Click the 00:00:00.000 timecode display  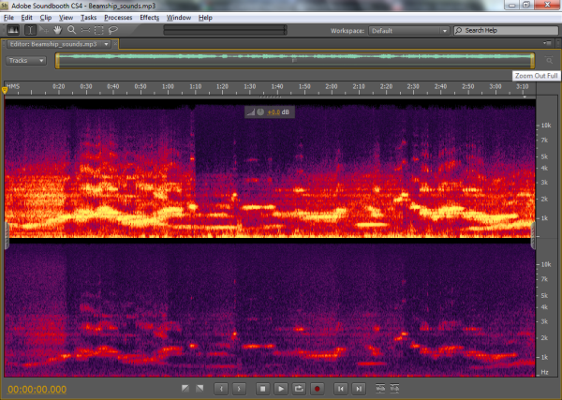point(37,388)
